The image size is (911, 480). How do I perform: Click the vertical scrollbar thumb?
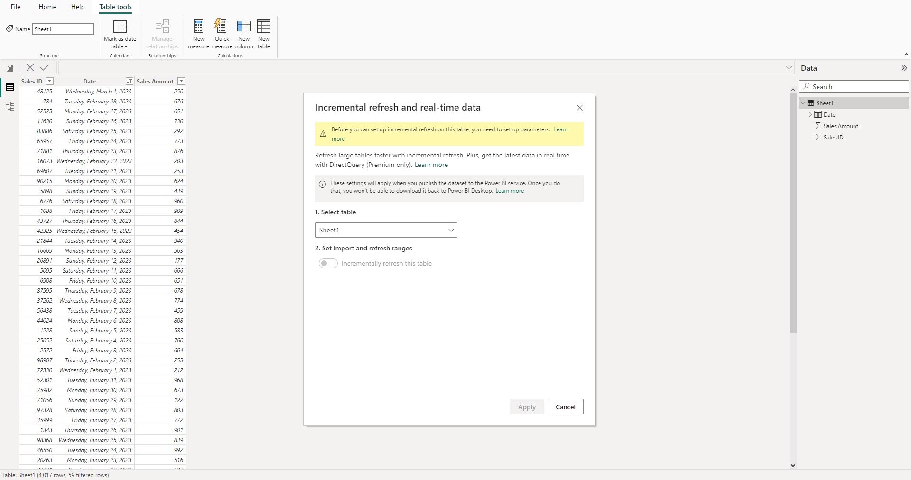793,213
